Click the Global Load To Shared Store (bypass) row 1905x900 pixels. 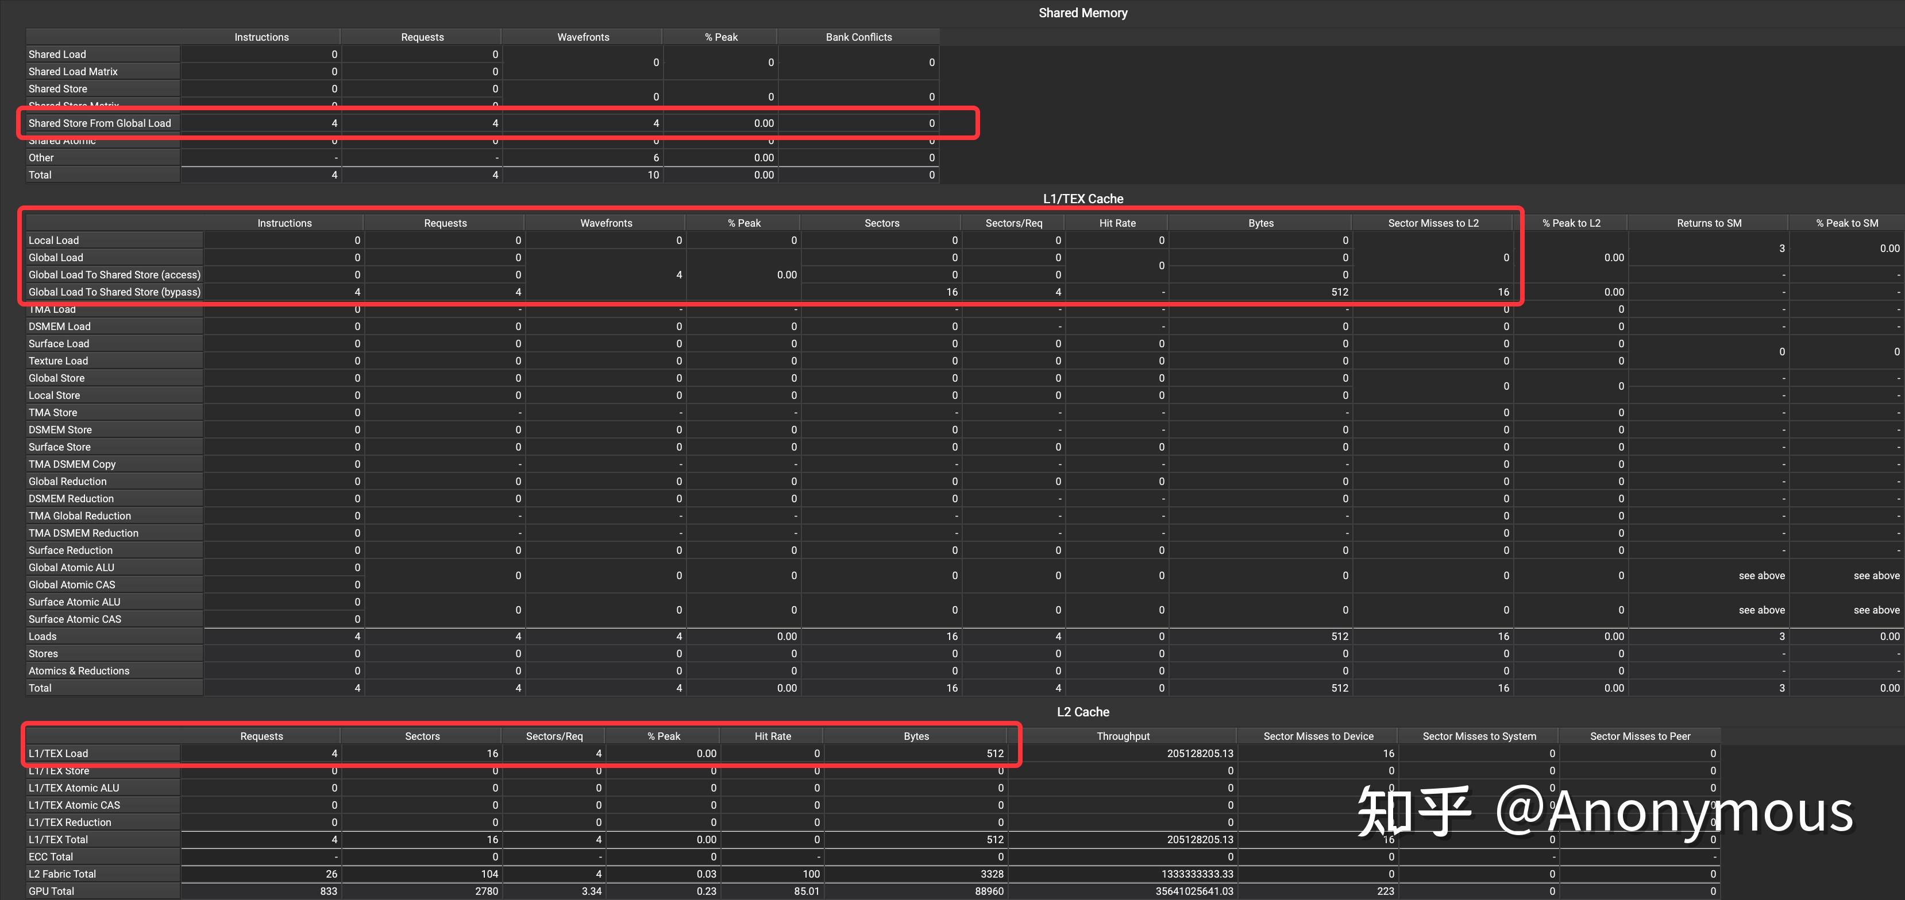pos(115,292)
